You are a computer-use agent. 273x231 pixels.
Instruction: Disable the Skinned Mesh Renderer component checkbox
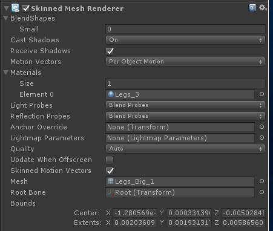tap(25, 8)
